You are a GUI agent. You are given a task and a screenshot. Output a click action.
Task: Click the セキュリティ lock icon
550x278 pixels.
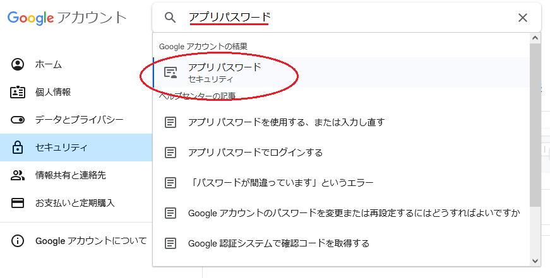pos(18,148)
